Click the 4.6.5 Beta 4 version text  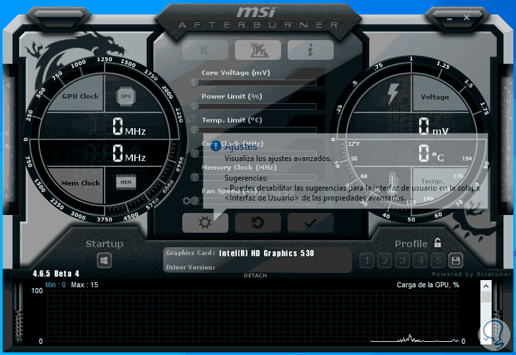56,273
